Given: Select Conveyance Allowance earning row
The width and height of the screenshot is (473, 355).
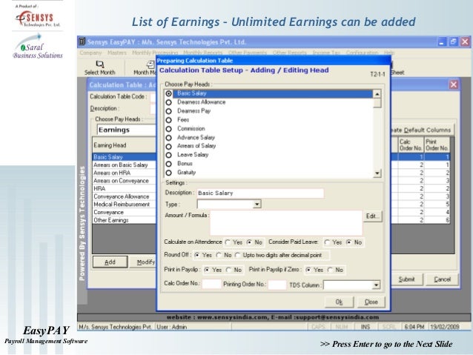Looking at the screenshot, I should pyautogui.click(x=124, y=196).
